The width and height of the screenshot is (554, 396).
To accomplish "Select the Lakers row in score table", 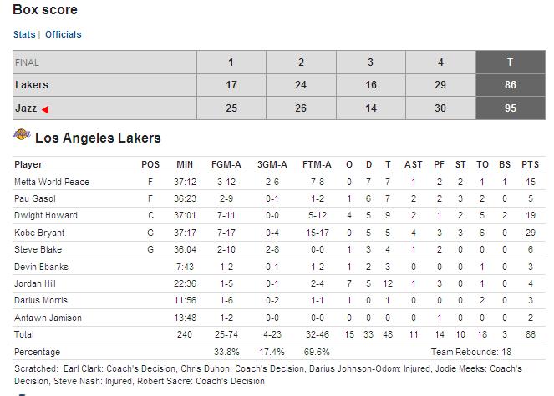I will tap(32, 85).
